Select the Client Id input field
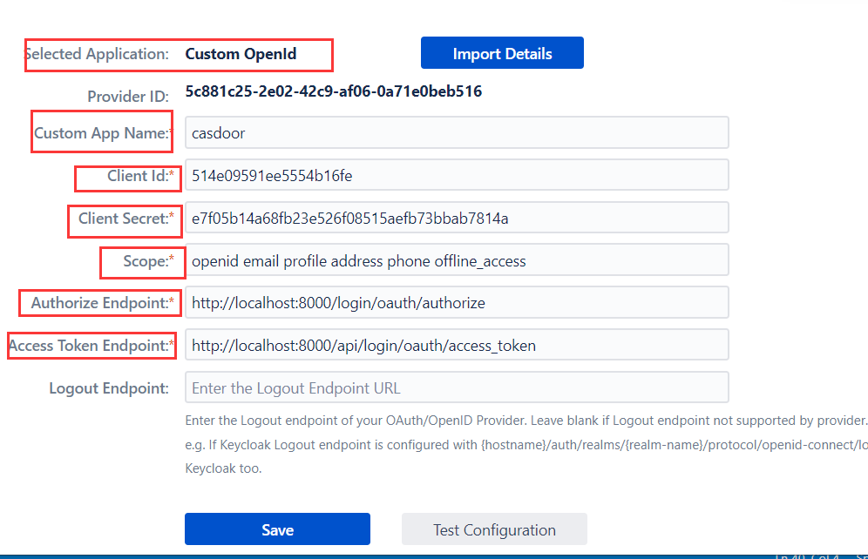Viewport: 868px width, 559px height. coord(457,174)
